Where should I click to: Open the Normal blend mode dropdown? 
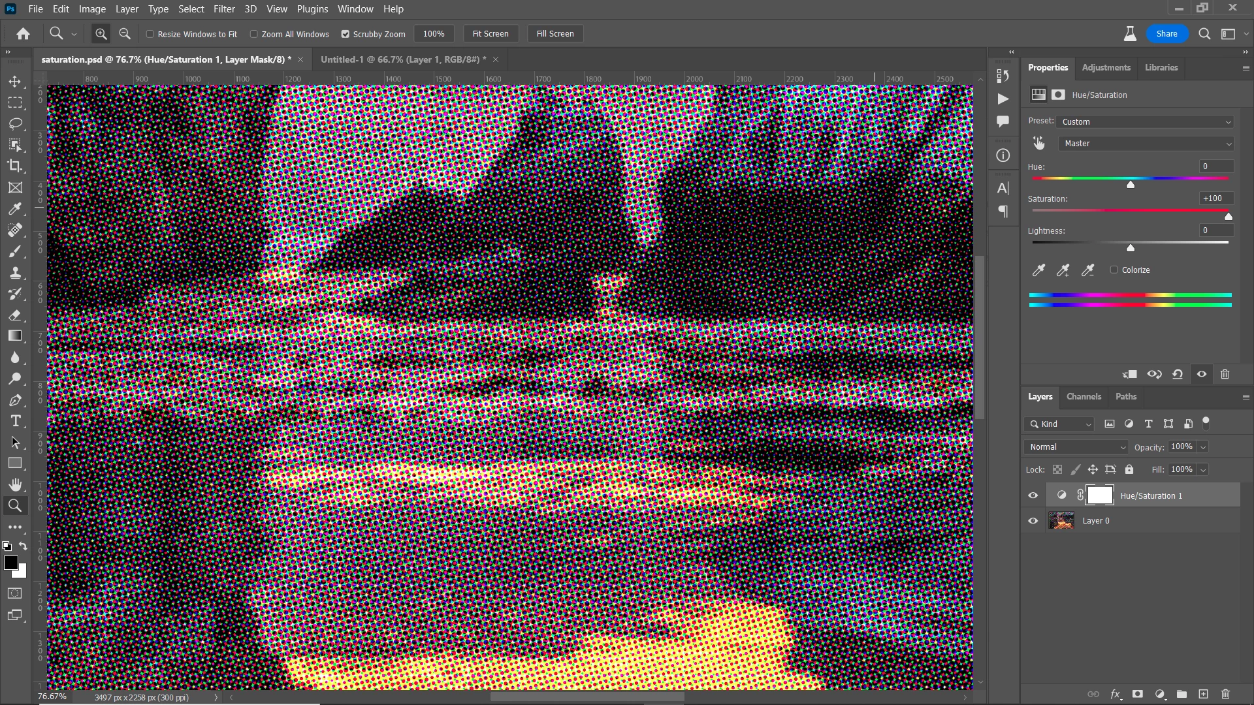coord(1076,447)
